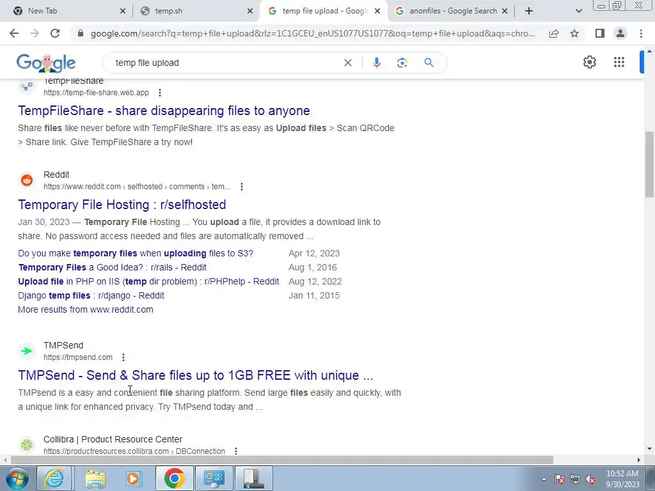Click the Collibra favicon
655x491 pixels.
coord(27,445)
